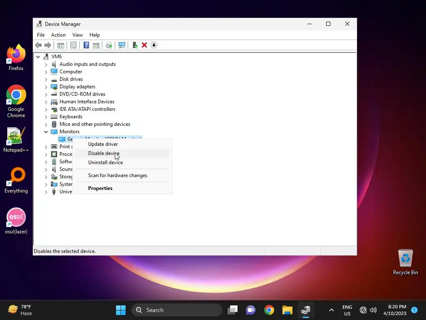The width and height of the screenshot is (426, 320).
Task: Open Google Chrome desktop shortcut
Action: pyautogui.click(x=16, y=102)
